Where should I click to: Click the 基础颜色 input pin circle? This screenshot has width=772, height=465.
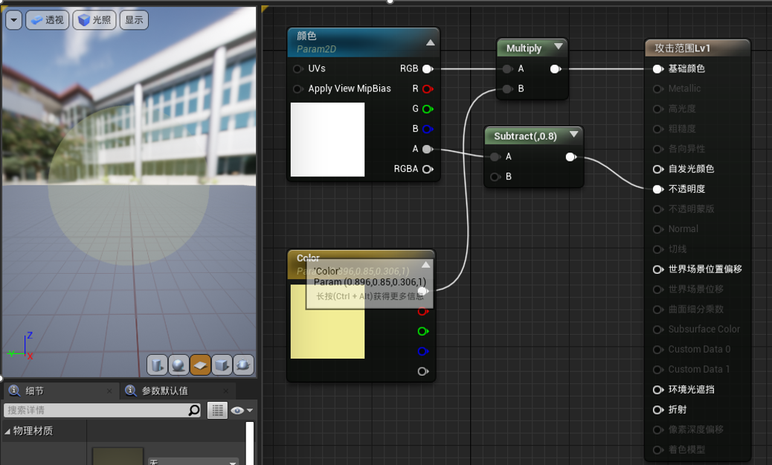(657, 69)
